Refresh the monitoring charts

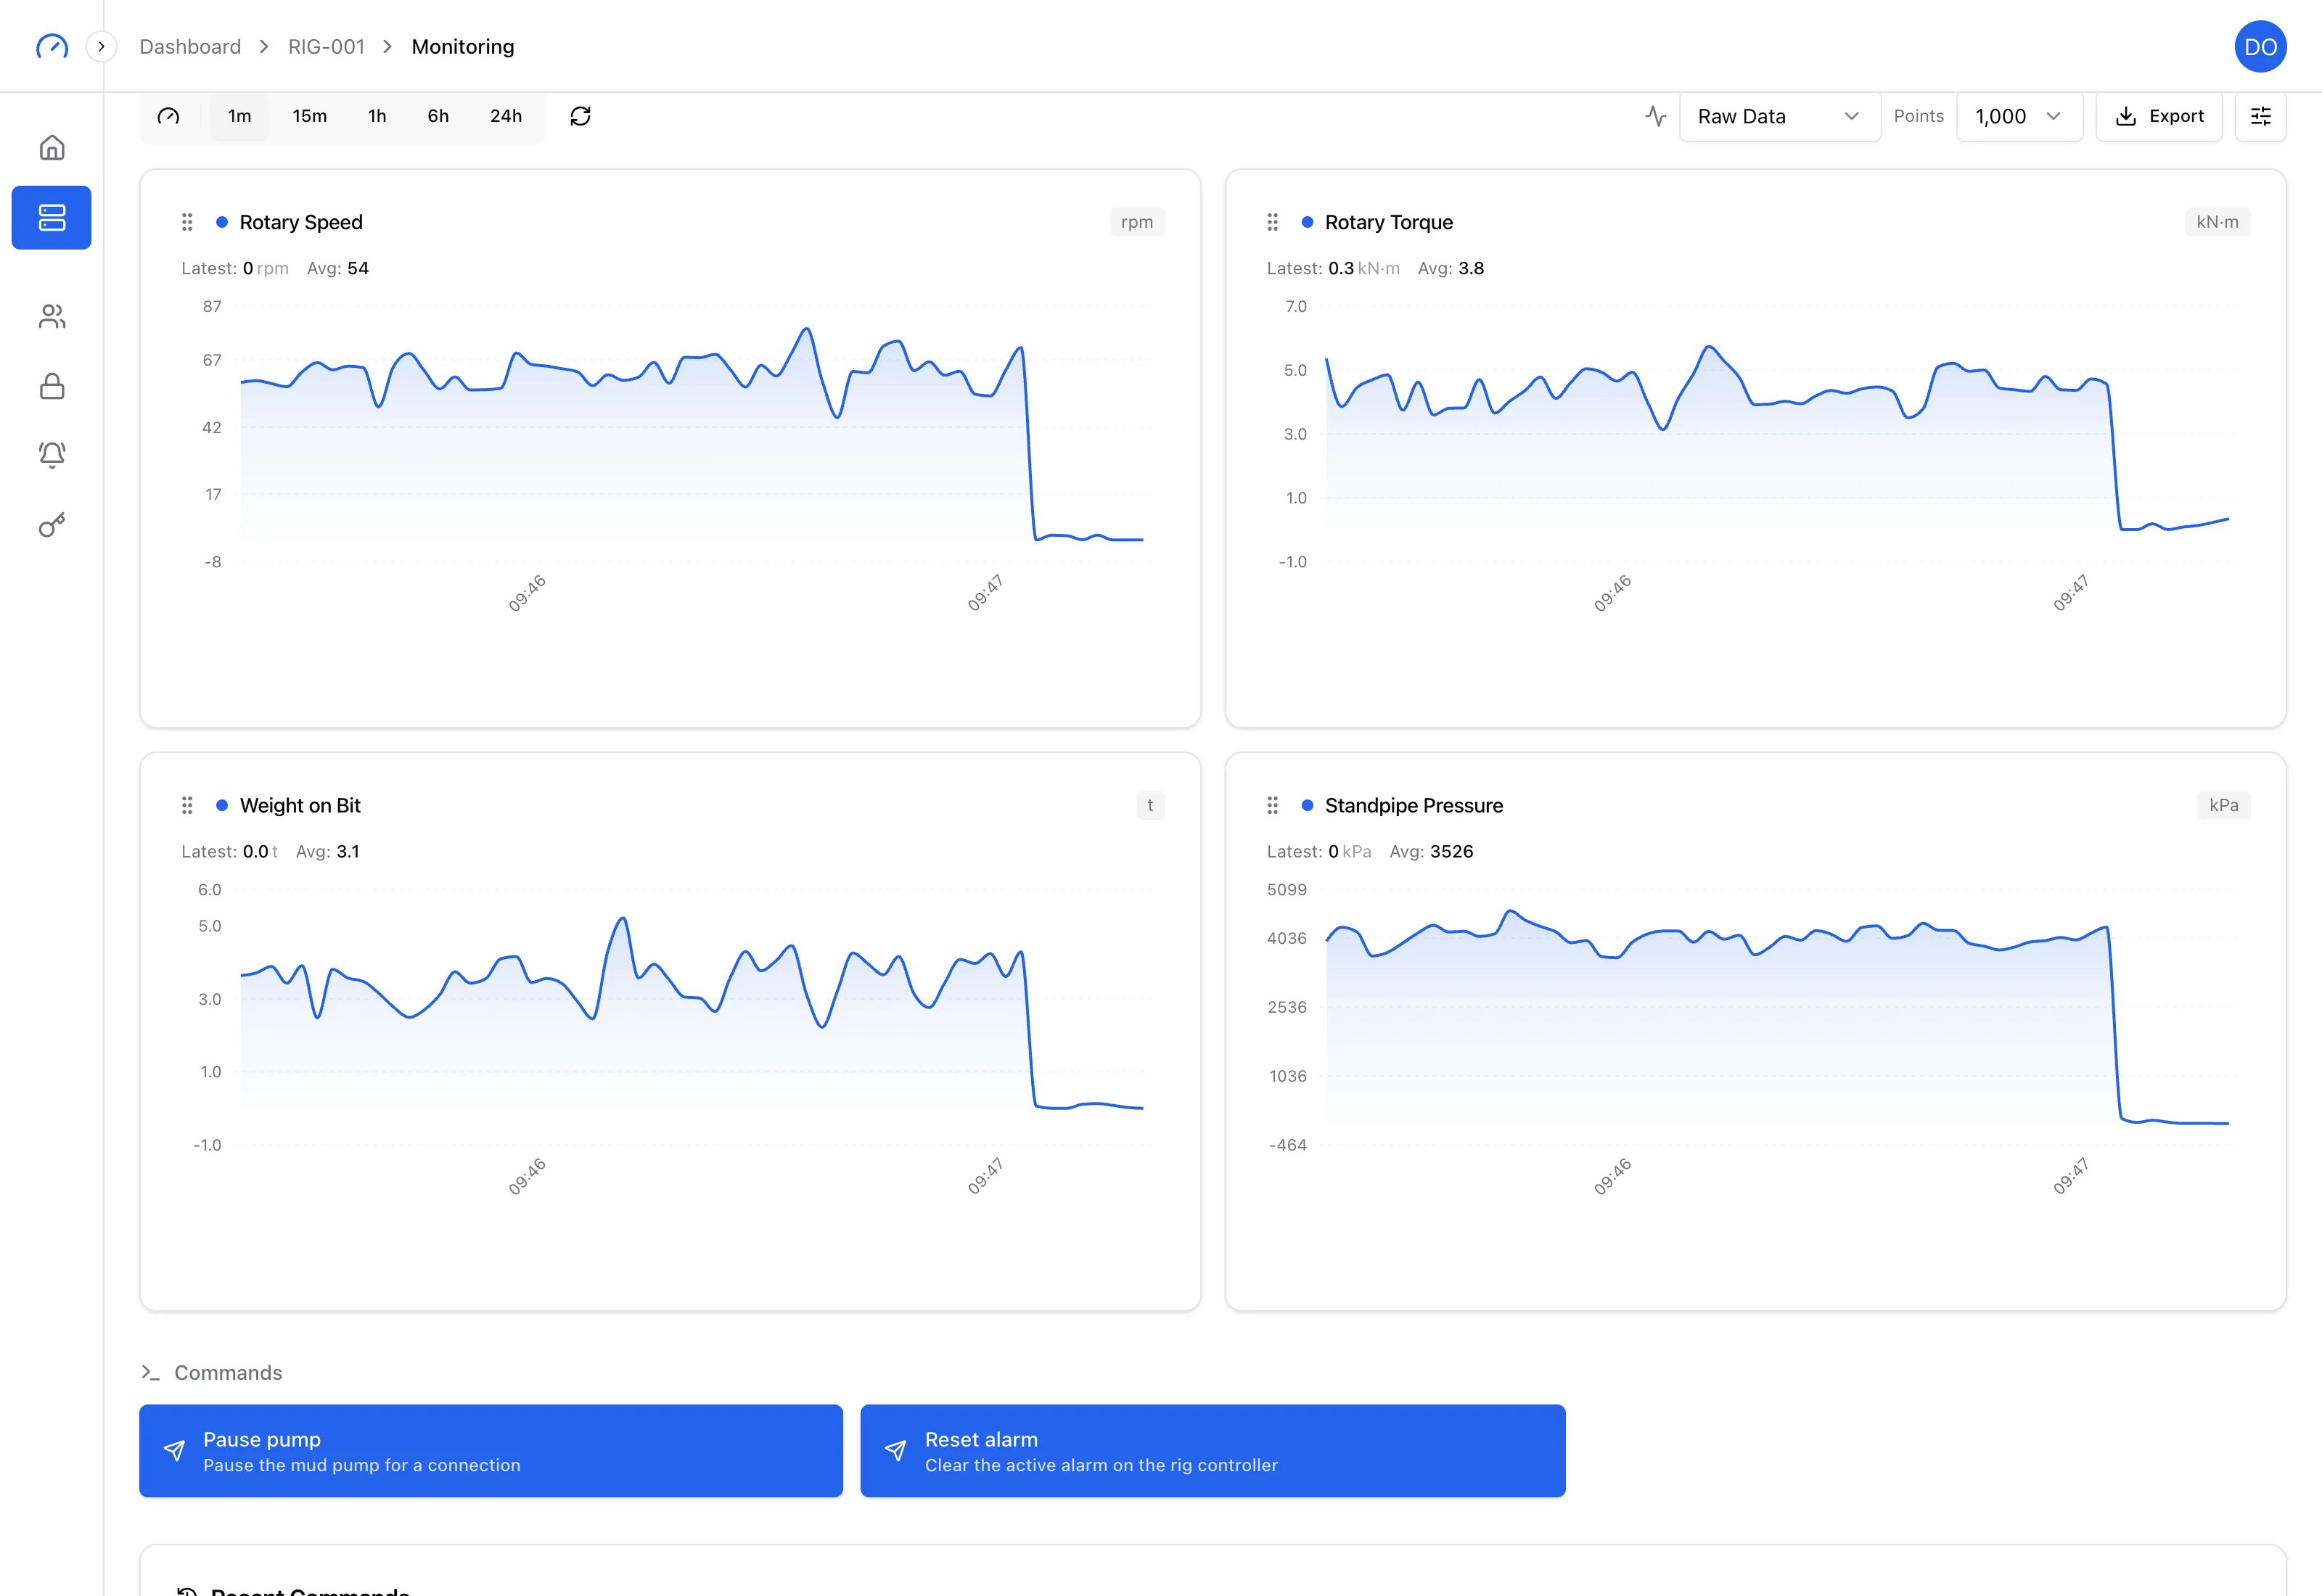pyautogui.click(x=580, y=116)
